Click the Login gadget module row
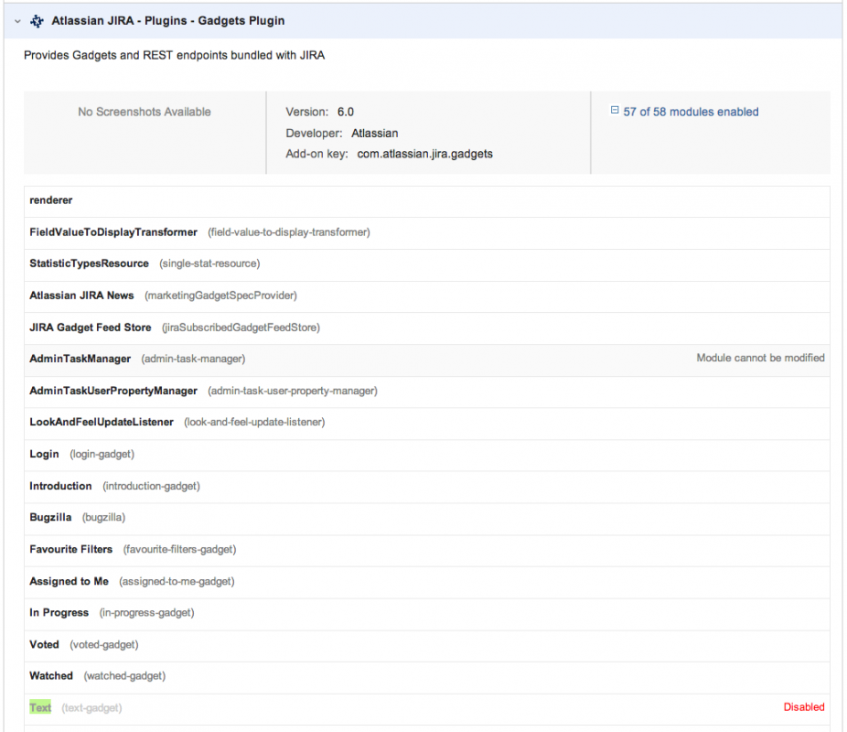The width and height of the screenshot is (847, 732). [44, 454]
